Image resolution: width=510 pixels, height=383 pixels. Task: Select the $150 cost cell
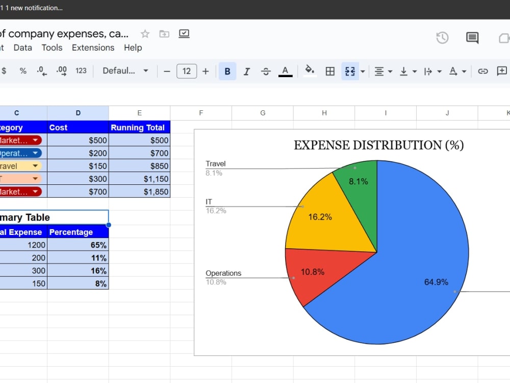click(x=78, y=166)
